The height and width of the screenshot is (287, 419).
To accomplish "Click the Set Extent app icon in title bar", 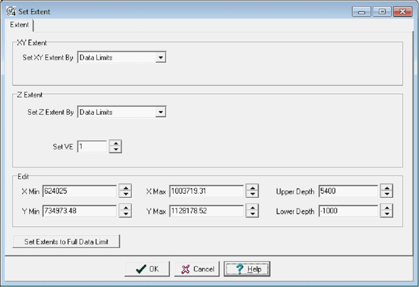I will (11, 11).
